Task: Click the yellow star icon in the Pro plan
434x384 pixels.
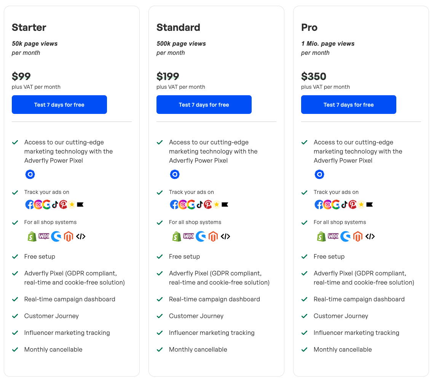Action: pos(361,205)
